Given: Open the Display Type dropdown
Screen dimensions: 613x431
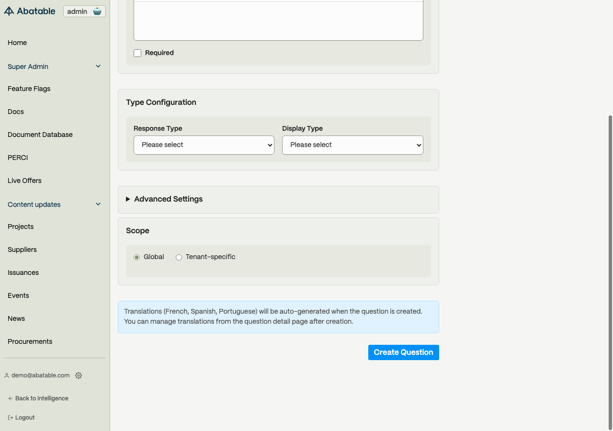Looking at the screenshot, I should tap(352, 145).
